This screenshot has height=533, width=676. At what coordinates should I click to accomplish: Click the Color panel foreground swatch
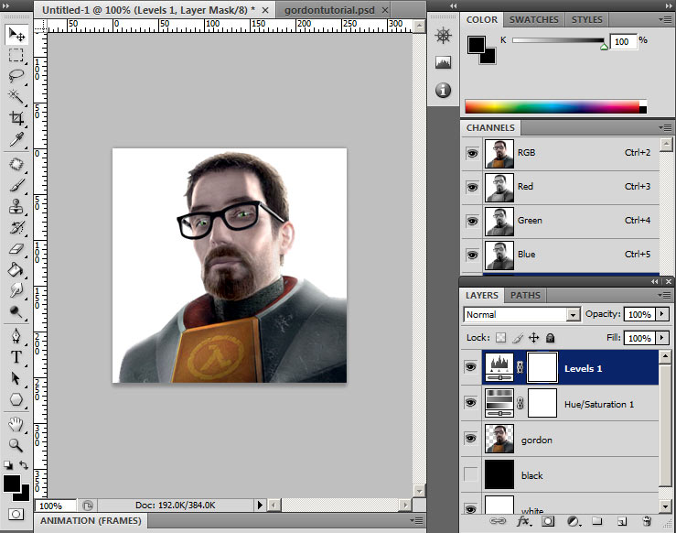(x=477, y=45)
